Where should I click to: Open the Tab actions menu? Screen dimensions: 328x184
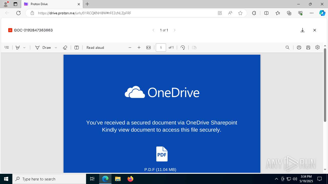tap(15, 4)
